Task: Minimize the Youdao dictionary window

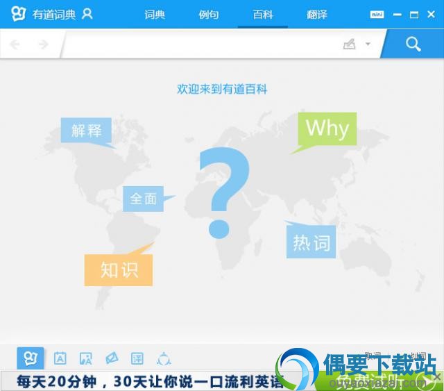Action: pos(398,15)
